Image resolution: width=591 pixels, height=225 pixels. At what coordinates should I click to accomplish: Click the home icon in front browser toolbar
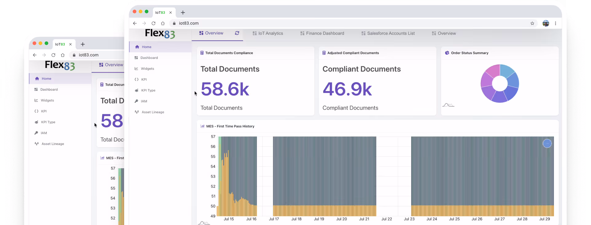(x=163, y=23)
